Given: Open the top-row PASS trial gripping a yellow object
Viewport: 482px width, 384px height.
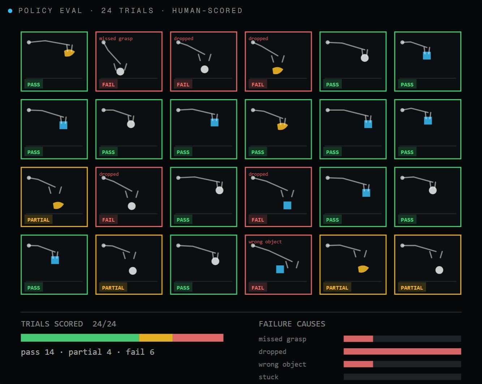Looking at the screenshot, I should tap(54, 61).
